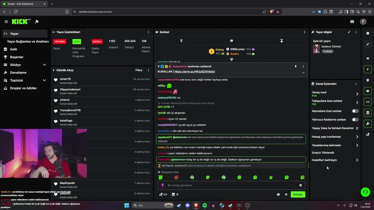The image size is (374, 210).
Task: Select Yayın in the sidebar
Action: point(25,34)
